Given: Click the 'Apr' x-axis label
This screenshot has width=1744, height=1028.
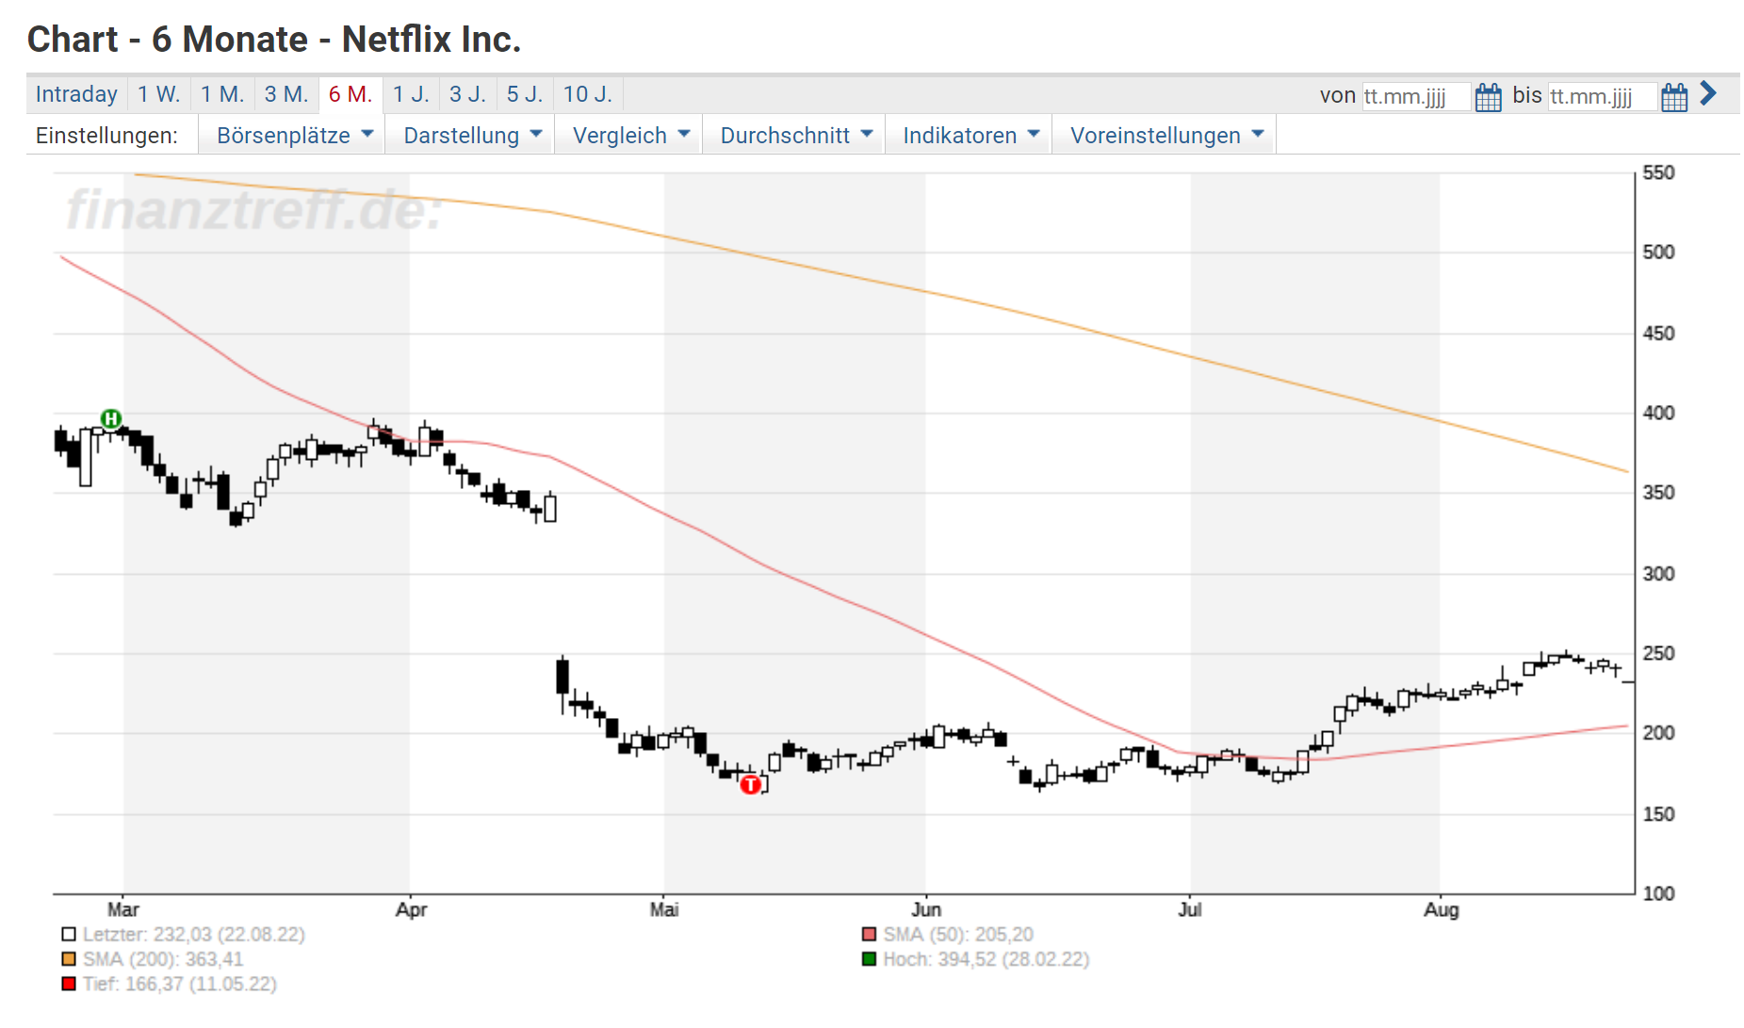Looking at the screenshot, I should click(411, 909).
